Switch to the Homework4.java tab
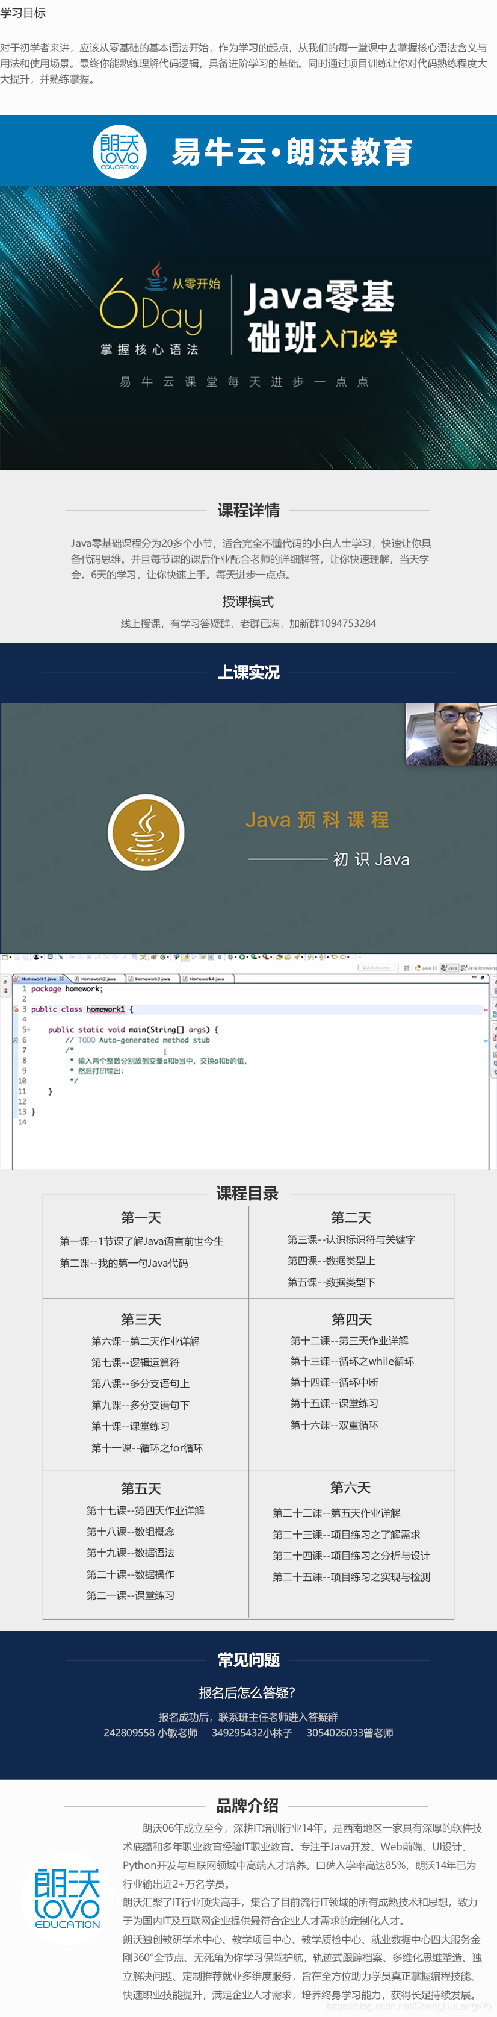Screen dimensions: 497x2017 (205, 979)
